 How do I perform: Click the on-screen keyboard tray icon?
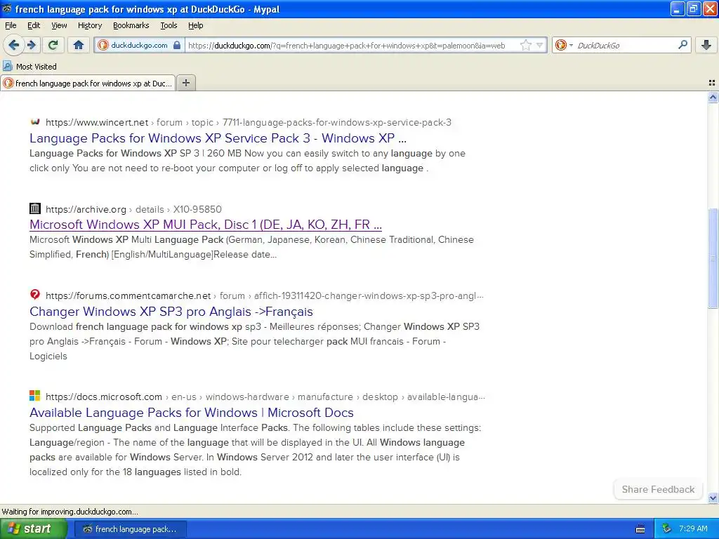640,529
